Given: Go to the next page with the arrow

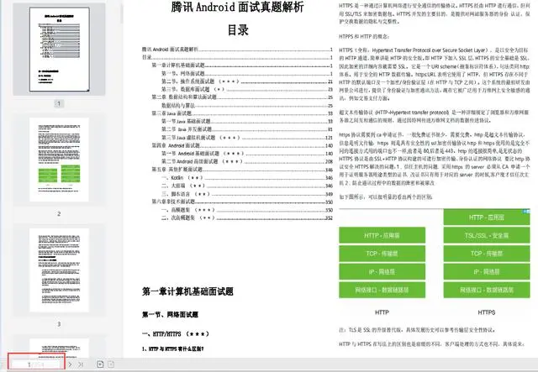Looking at the screenshot, I should point(70,364).
